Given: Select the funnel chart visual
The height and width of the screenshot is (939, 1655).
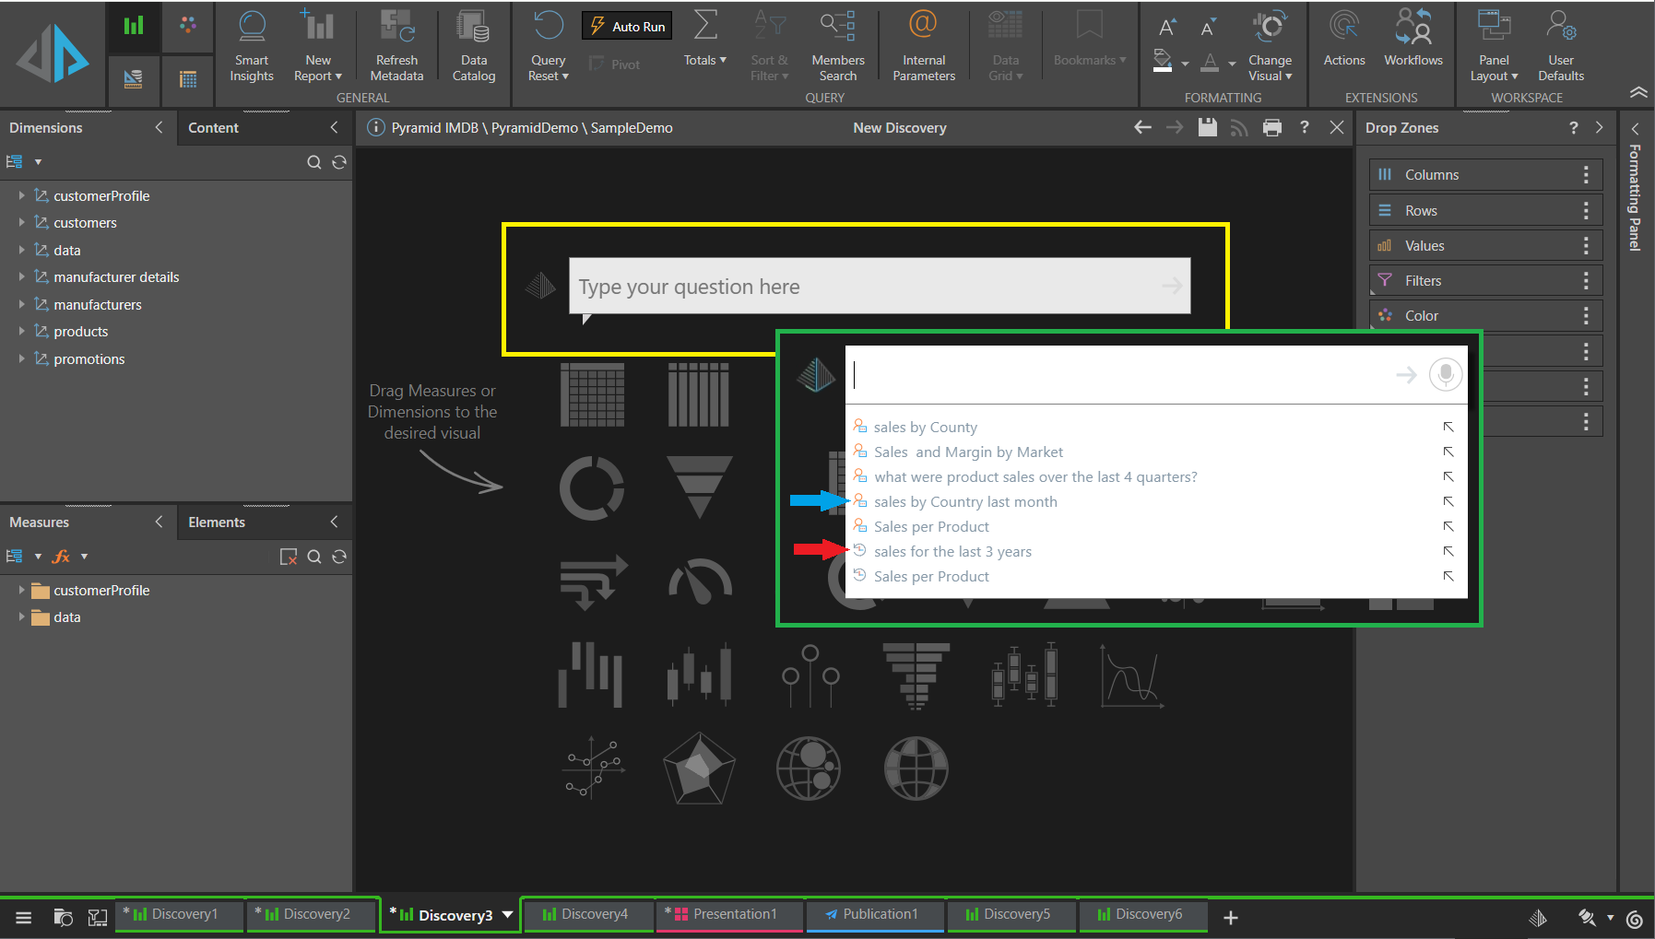Looking at the screenshot, I should pyautogui.click(x=699, y=487).
